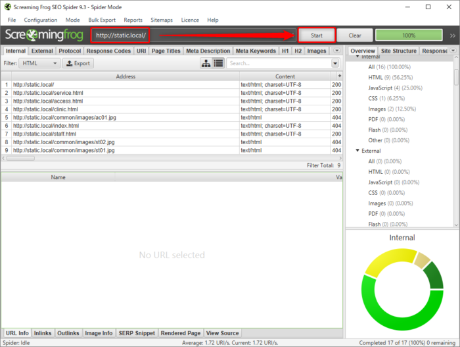
Task: Click the app icon in title bar
Action: [x=8, y=7]
